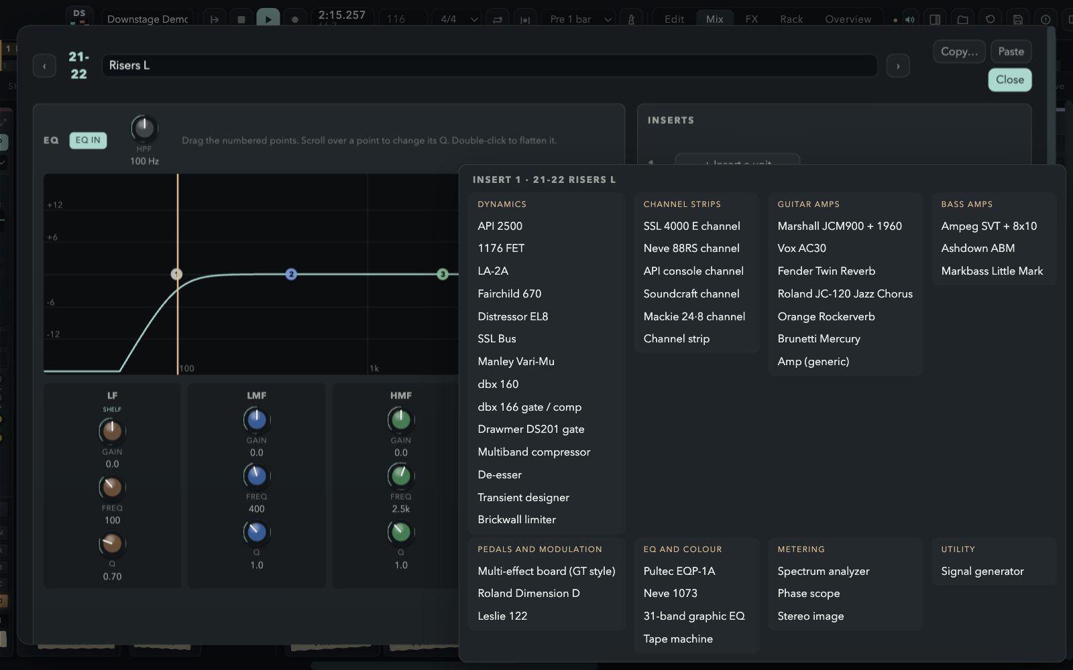1073x670 pixels.
Task: Select SSL 4000 E channel strip
Action: pyautogui.click(x=696, y=226)
